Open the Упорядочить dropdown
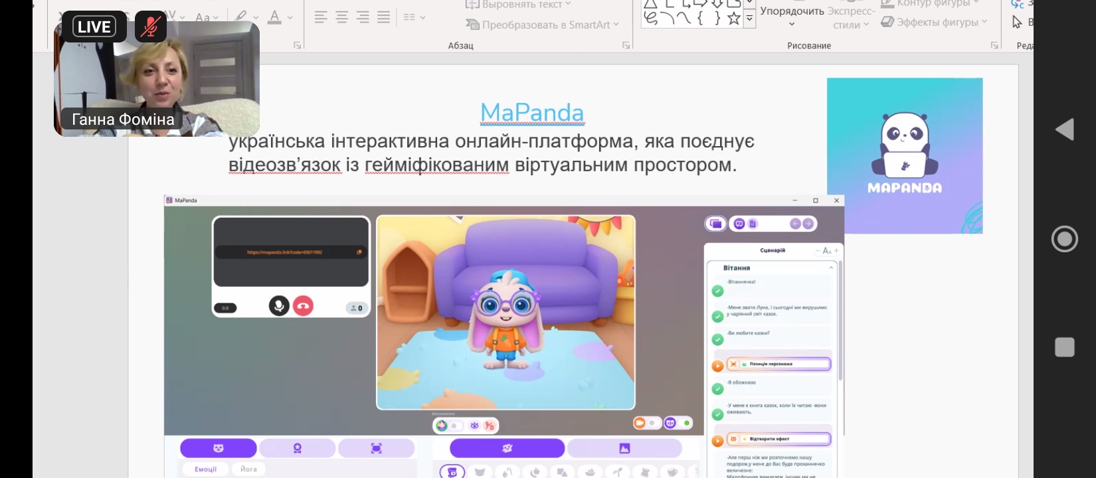Viewport: 1096px width, 478px height. [792, 17]
